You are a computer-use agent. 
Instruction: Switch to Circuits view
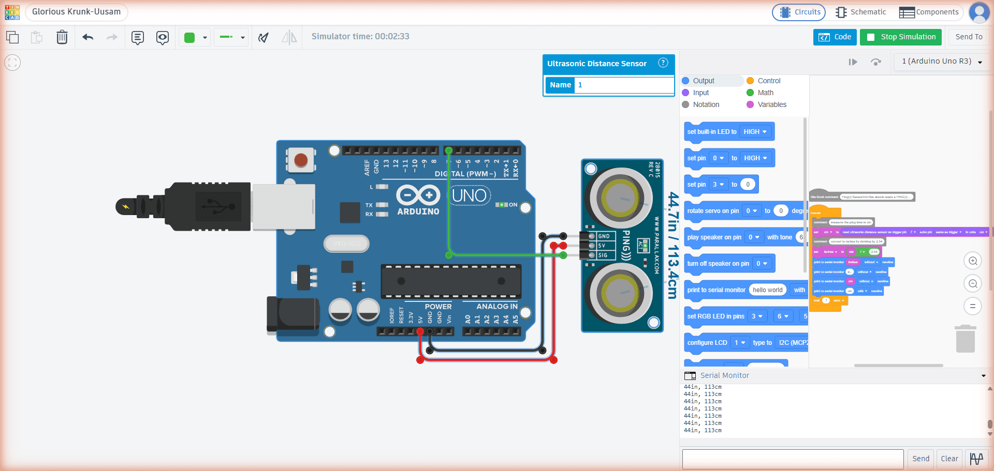tap(799, 12)
